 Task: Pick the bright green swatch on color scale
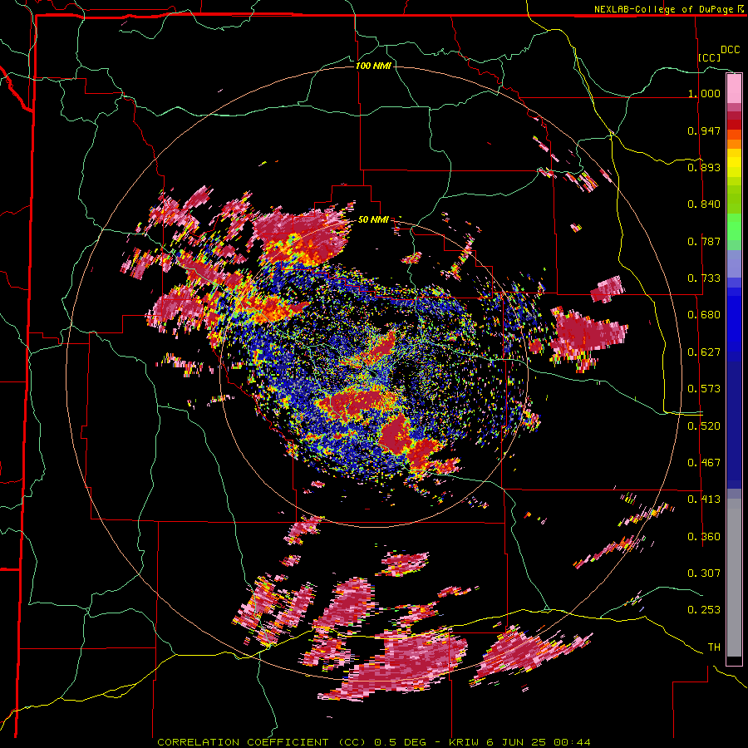(x=734, y=227)
